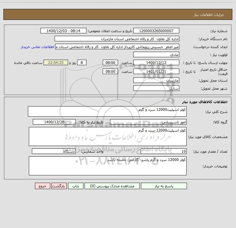Click the label 'مشخصات کالای مورد نیاز:'
Screen dimensions: 236x228
(208, 137)
